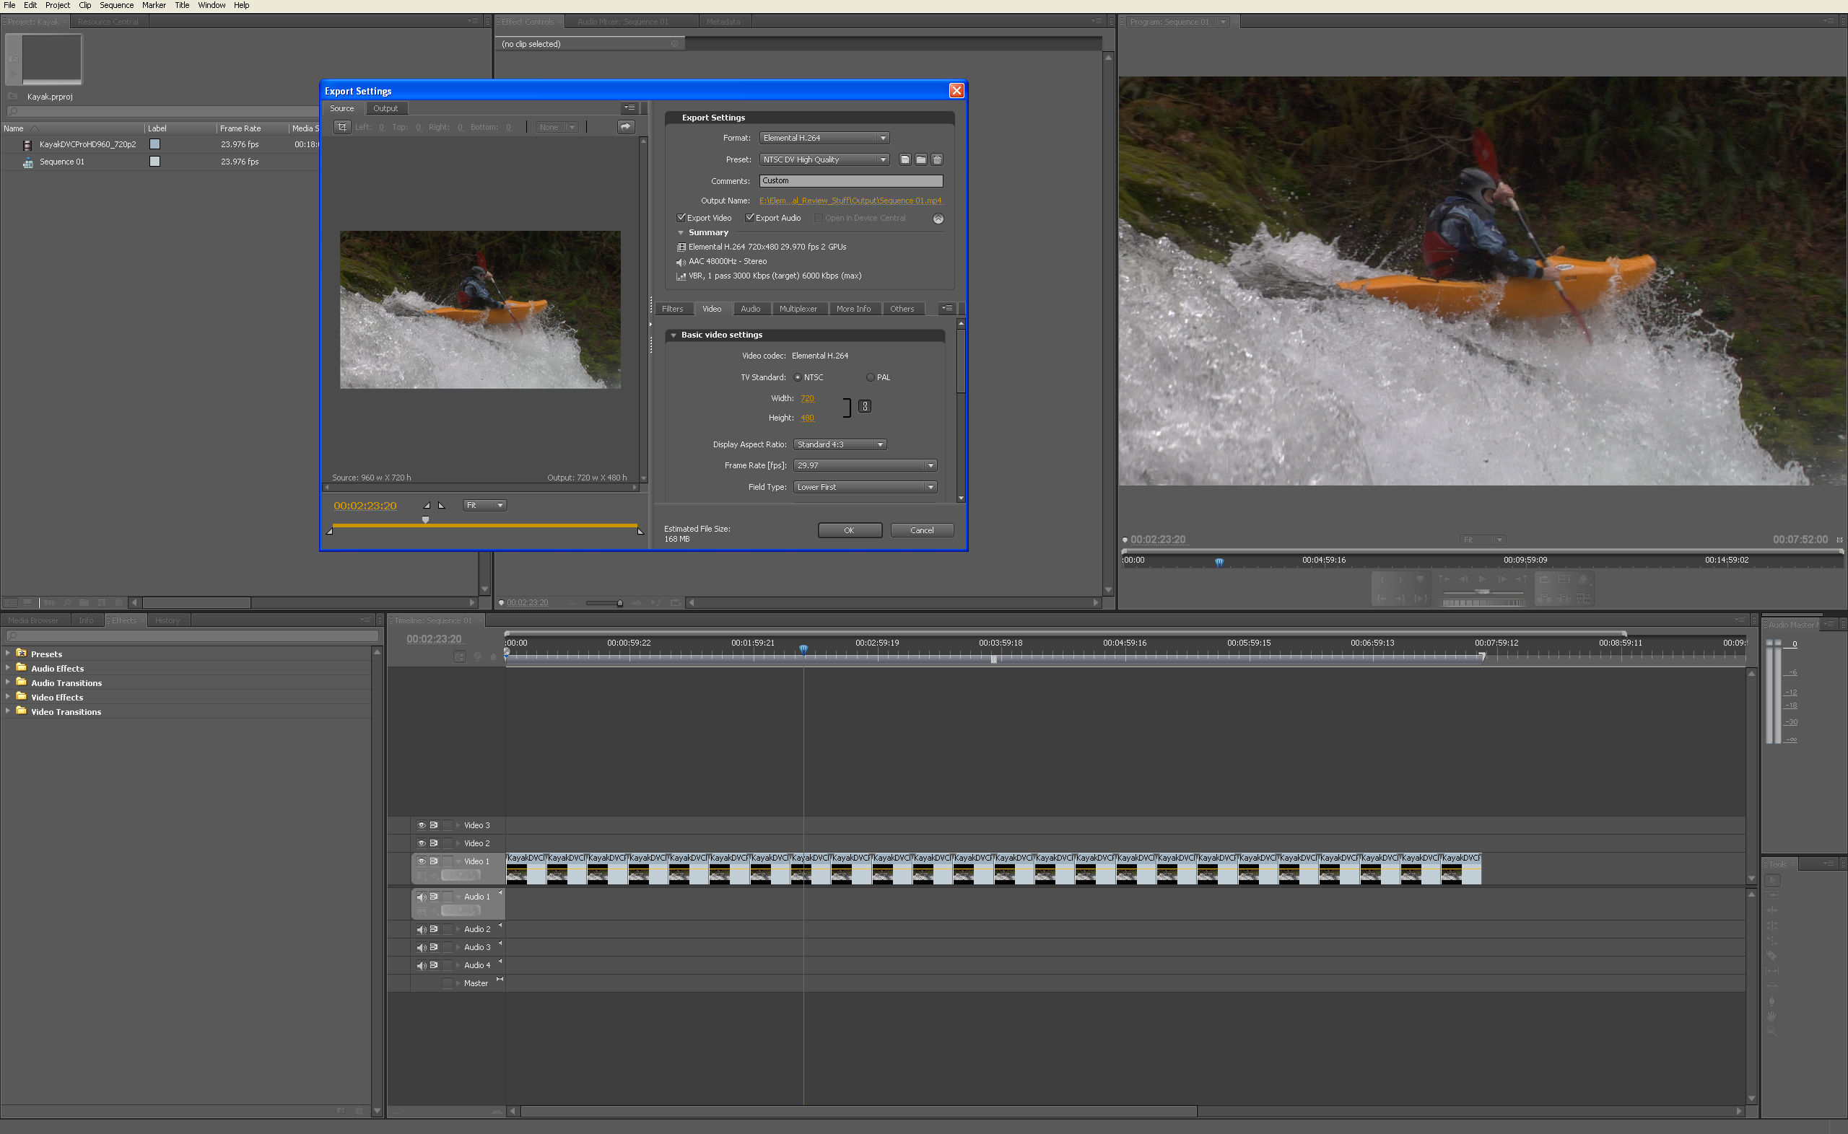Click the OK button
This screenshot has height=1134, width=1848.
tap(850, 530)
